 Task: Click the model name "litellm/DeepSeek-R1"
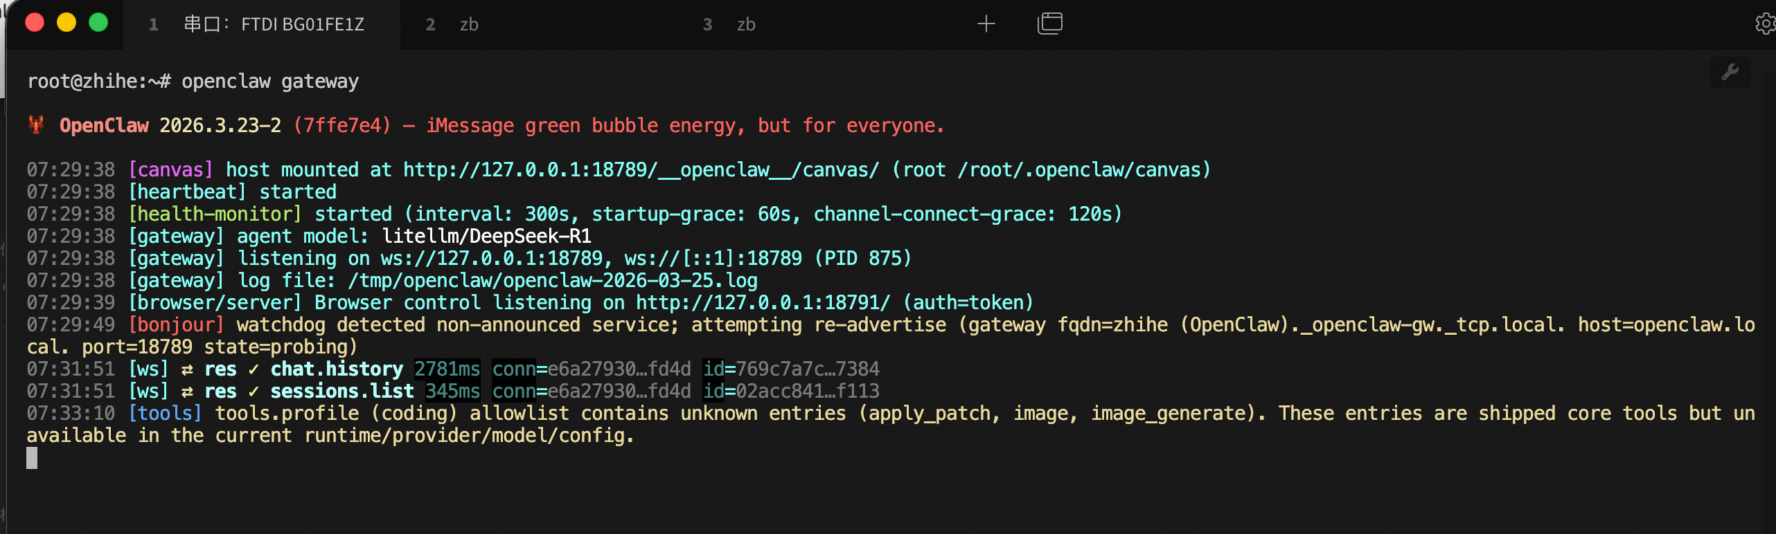click(x=487, y=237)
